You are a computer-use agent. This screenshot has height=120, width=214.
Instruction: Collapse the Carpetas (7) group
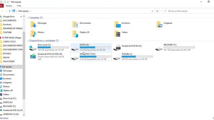tap(28, 18)
